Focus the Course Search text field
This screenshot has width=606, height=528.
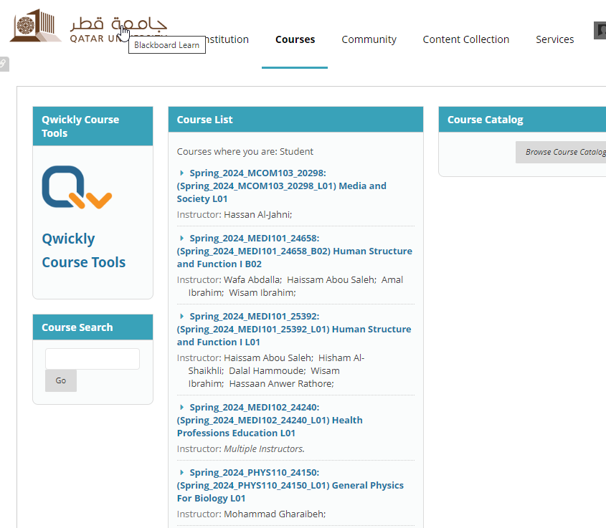(x=93, y=359)
